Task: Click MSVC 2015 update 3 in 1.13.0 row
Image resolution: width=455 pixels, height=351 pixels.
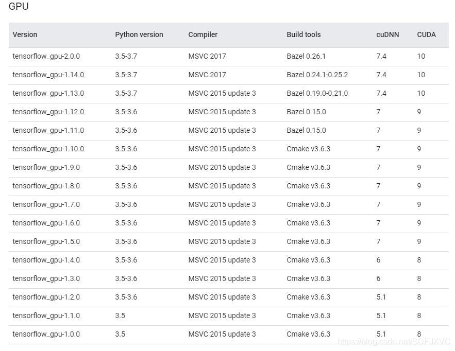Action: point(222,93)
